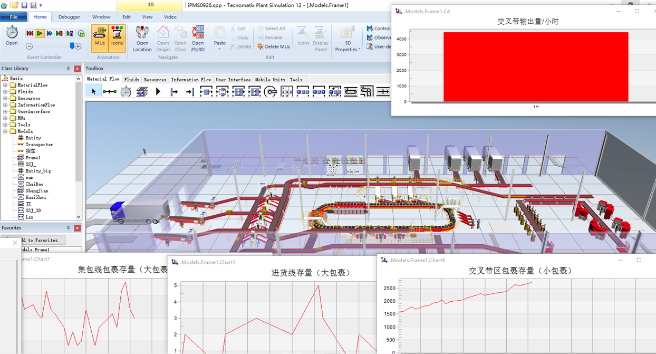Click the red bar in C4 chart
The width and height of the screenshot is (656, 354).
point(536,67)
